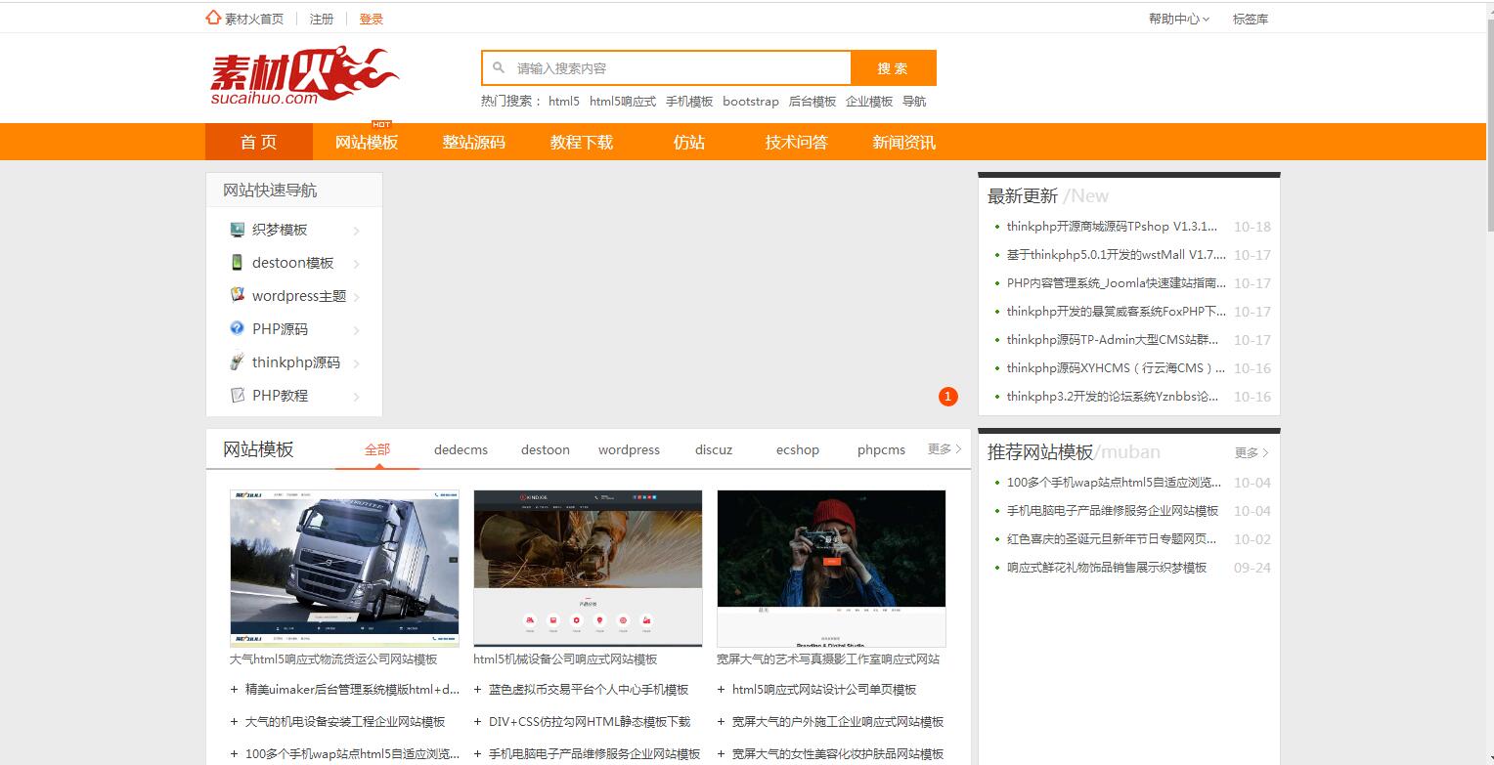Click the monitor icon beside 织梦模板
1494x765 pixels.
point(237,229)
